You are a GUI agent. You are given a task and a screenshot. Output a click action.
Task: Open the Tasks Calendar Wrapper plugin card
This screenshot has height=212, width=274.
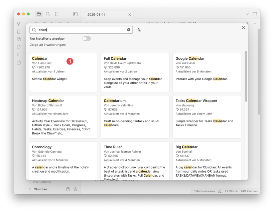[x=207, y=117]
